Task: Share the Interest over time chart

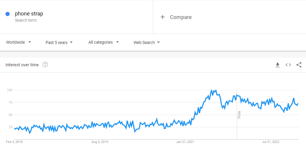Action: tap(299, 65)
